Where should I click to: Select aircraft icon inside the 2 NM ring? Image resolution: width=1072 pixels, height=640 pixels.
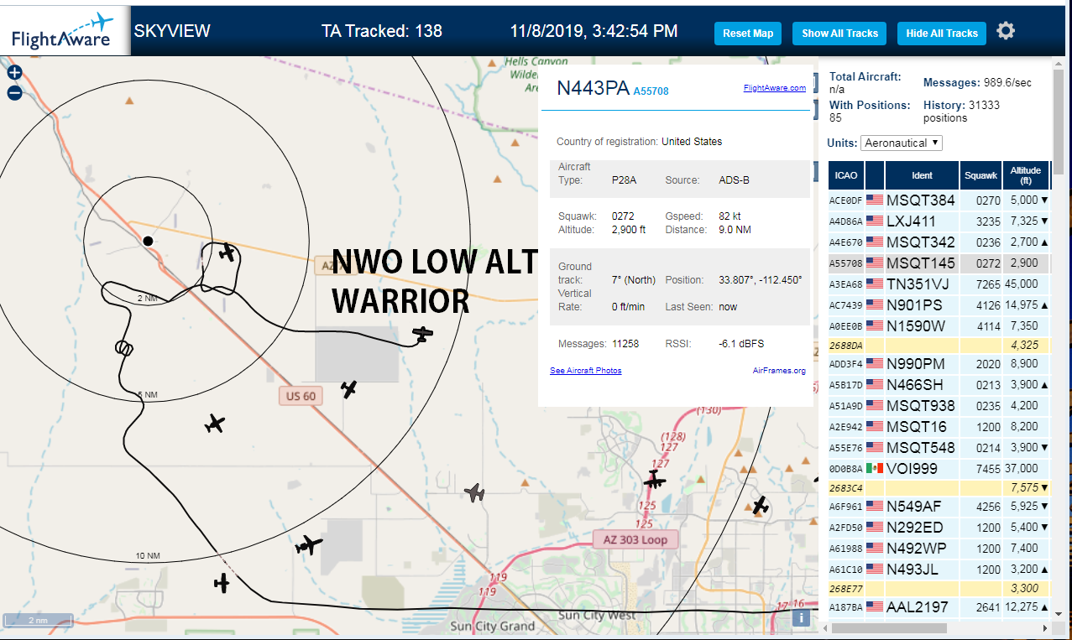pyautogui.click(x=227, y=252)
